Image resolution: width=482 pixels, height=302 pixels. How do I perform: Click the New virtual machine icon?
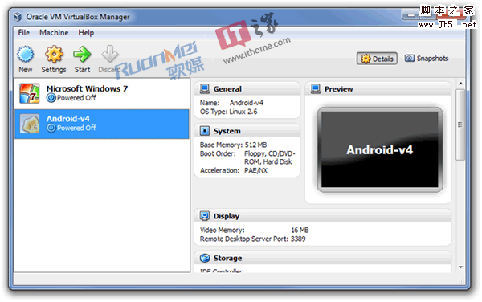coord(25,55)
